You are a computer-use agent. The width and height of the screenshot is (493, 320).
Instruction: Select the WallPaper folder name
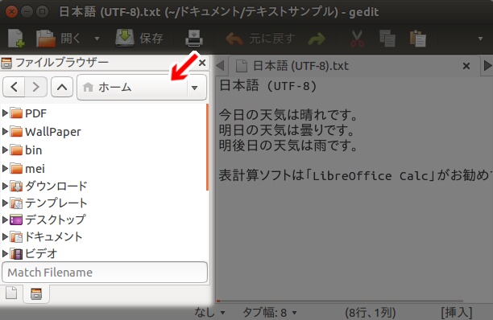53,132
